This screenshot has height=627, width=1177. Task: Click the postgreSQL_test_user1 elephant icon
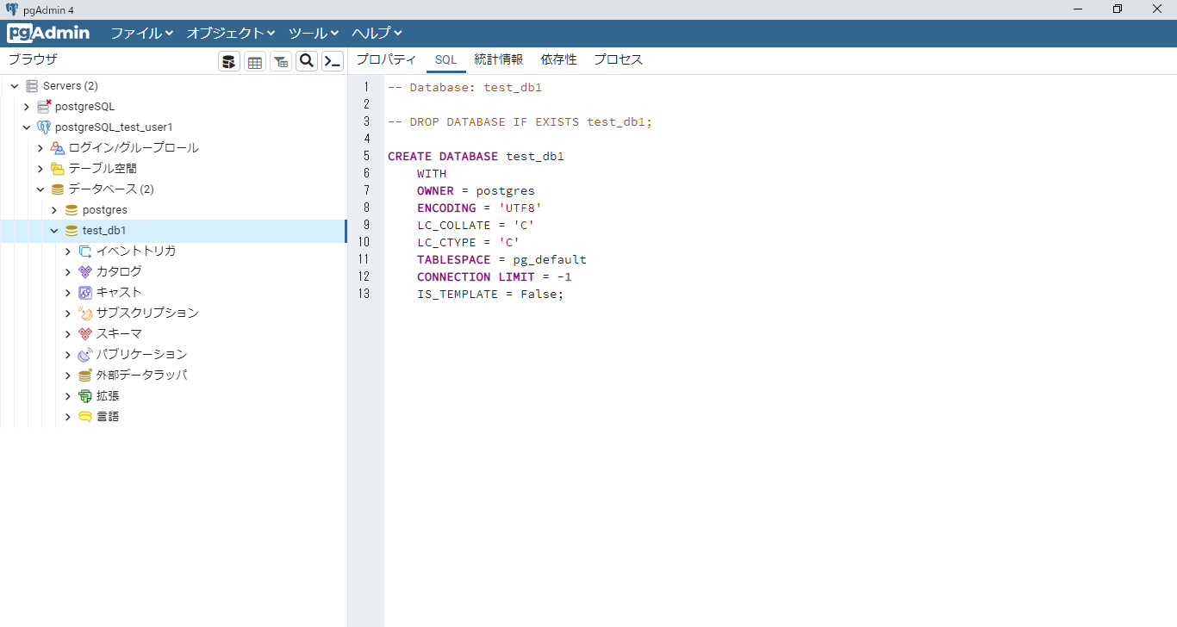[44, 127]
